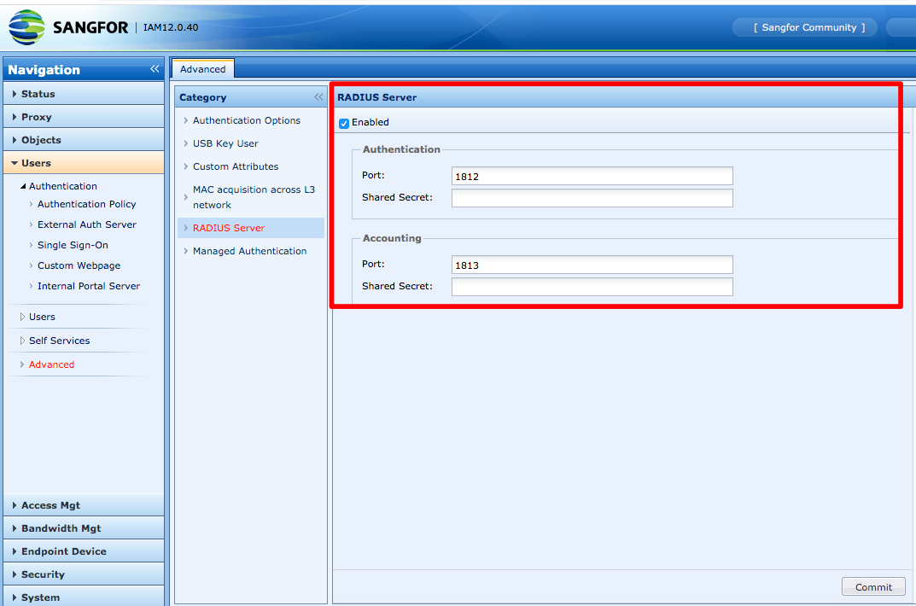Collapse the Navigation panel with double-arrow icon
The image size is (916, 606).
pyautogui.click(x=155, y=69)
